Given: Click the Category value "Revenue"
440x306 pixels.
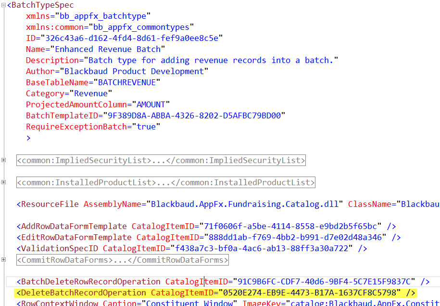Looking at the screenshot, I should pos(91,93).
